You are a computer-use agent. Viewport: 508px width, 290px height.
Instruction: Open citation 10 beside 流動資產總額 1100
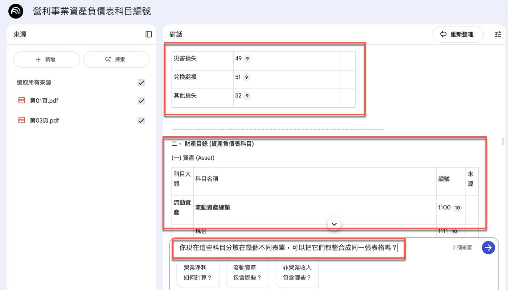(x=457, y=207)
